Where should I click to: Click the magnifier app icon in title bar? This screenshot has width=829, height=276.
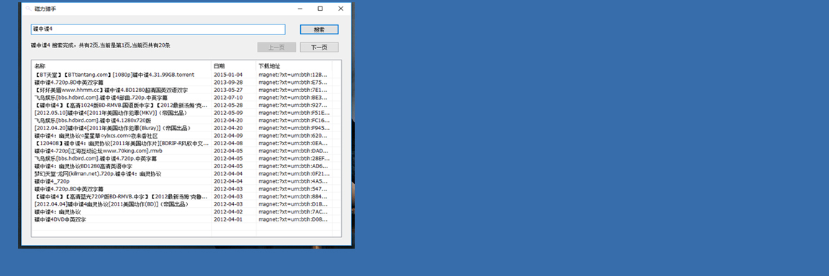[28, 9]
